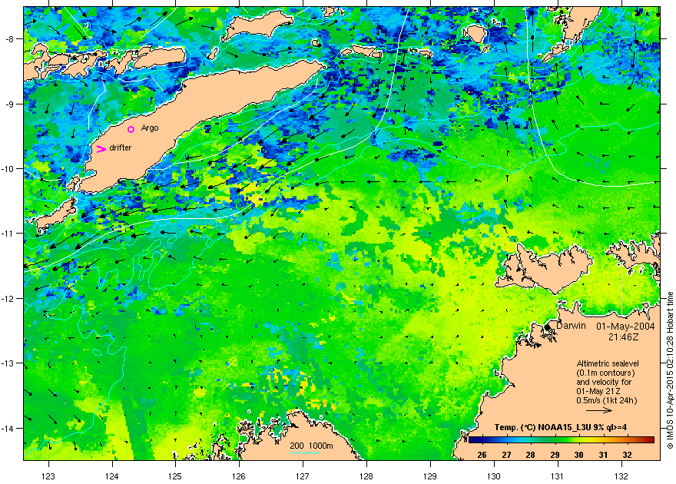Image resolution: width=676 pixels, height=484 pixels.
Task: Click the magenta drifter arrow marker
Action: [x=101, y=149]
